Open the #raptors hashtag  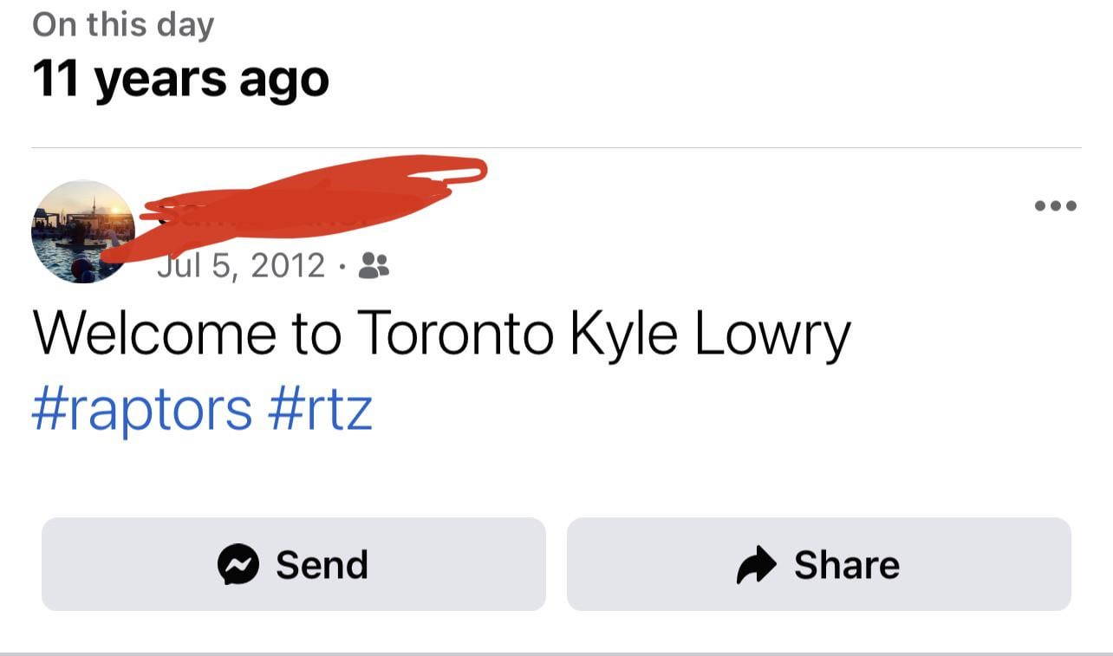pyautogui.click(x=142, y=409)
